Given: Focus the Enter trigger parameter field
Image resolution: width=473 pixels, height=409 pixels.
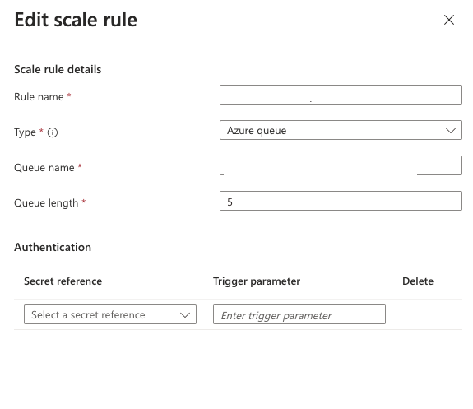Looking at the screenshot, I should click(x=299, y=314).
